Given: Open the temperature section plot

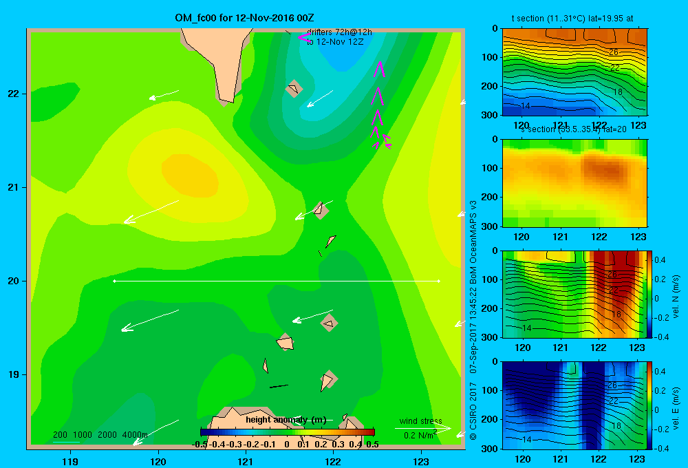Looking at the screenshot, I should click(574, 72).
